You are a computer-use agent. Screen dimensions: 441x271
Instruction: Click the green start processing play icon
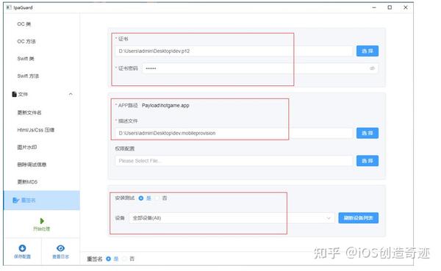(42, 220)
